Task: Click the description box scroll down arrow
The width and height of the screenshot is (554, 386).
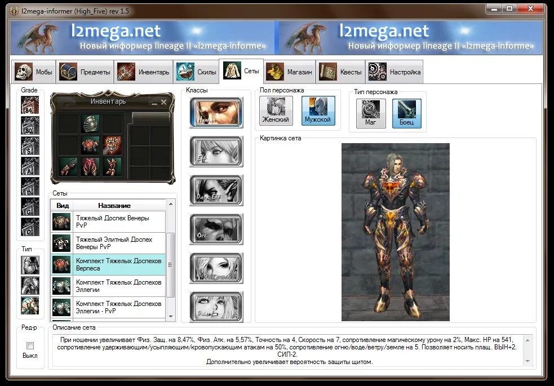Action: [x=528, y=361]
